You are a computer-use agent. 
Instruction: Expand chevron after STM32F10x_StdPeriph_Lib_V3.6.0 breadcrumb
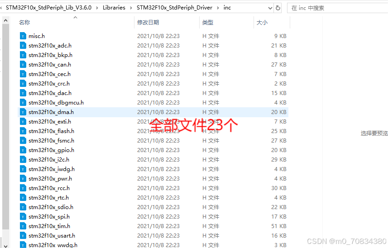(x=97, y=8)
